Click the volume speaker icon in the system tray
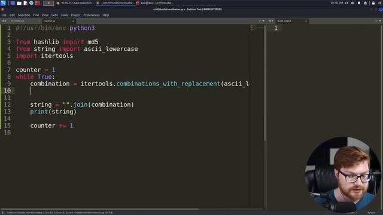Screen dimensions: 383x215 pos(352,3)
